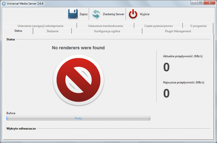The width and height of the screenshot is (217, 143).
Task: Click the Zapisz button label
Action: coord(83,14)
